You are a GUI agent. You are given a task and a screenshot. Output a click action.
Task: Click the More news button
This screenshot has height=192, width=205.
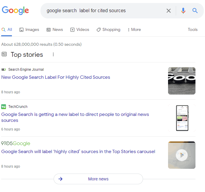[98, 179]
